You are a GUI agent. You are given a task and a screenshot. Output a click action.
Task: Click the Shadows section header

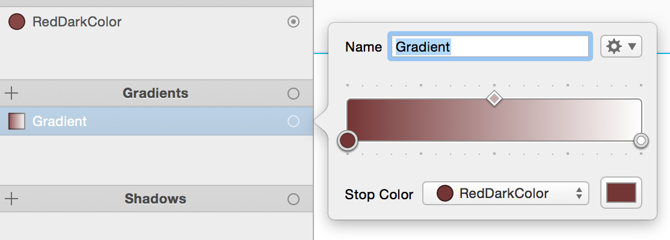point(155,199)
